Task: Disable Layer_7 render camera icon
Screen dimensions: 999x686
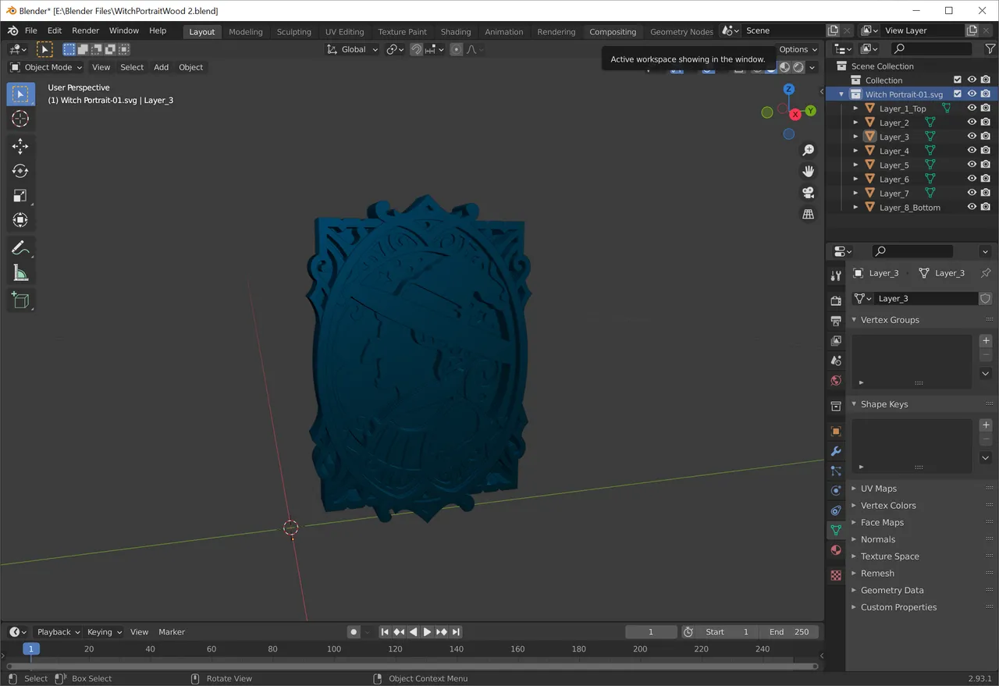Action: click(986, 194)
